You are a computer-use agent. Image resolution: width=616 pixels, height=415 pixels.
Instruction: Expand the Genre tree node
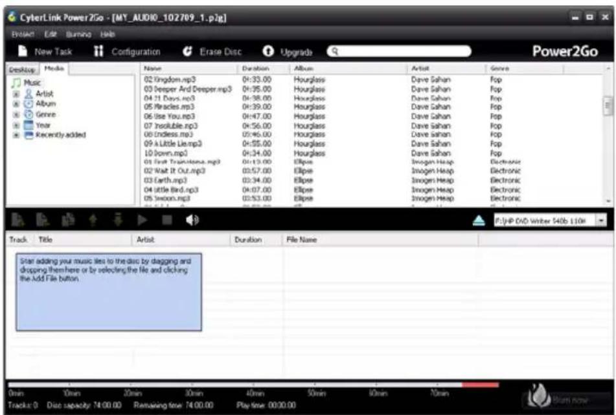(x=16, y=115)
